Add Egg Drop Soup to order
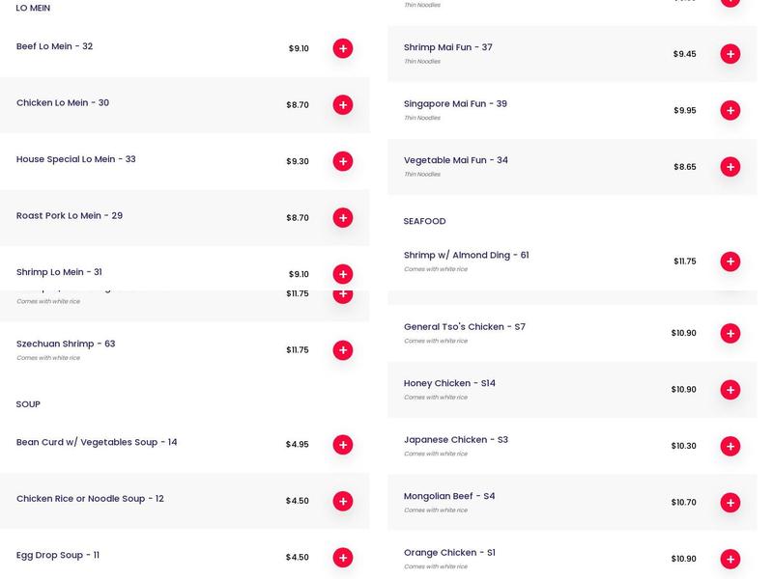This screenshot has width=773, height=579. [343, 558]
